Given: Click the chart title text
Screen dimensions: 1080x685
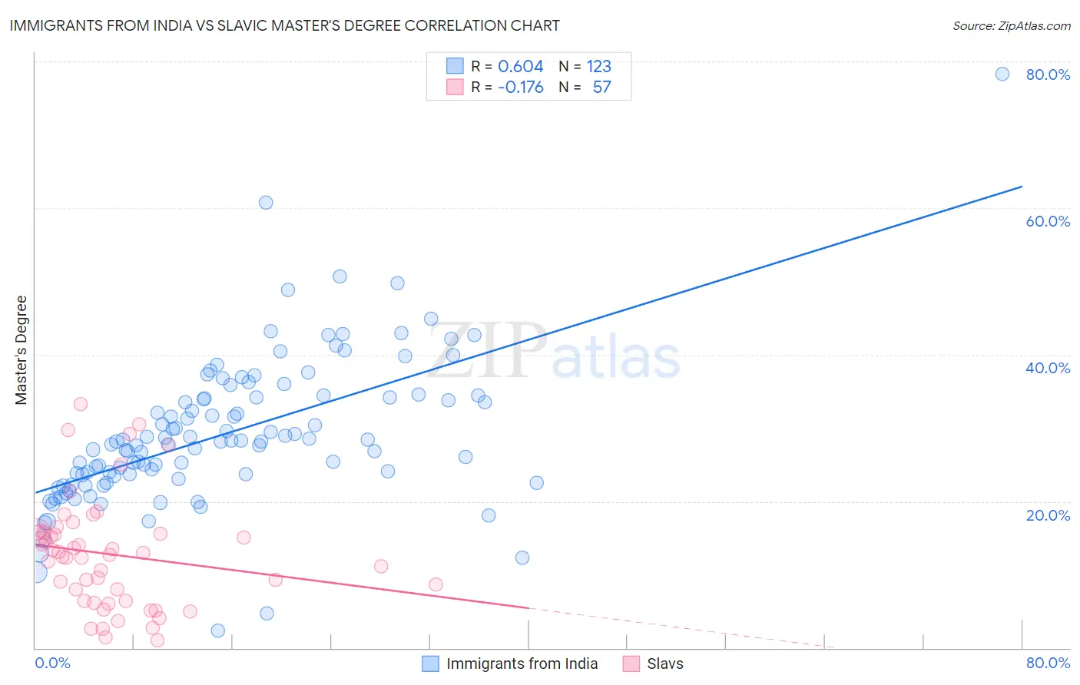Looking at the screenshot, I should coord(284,25).
